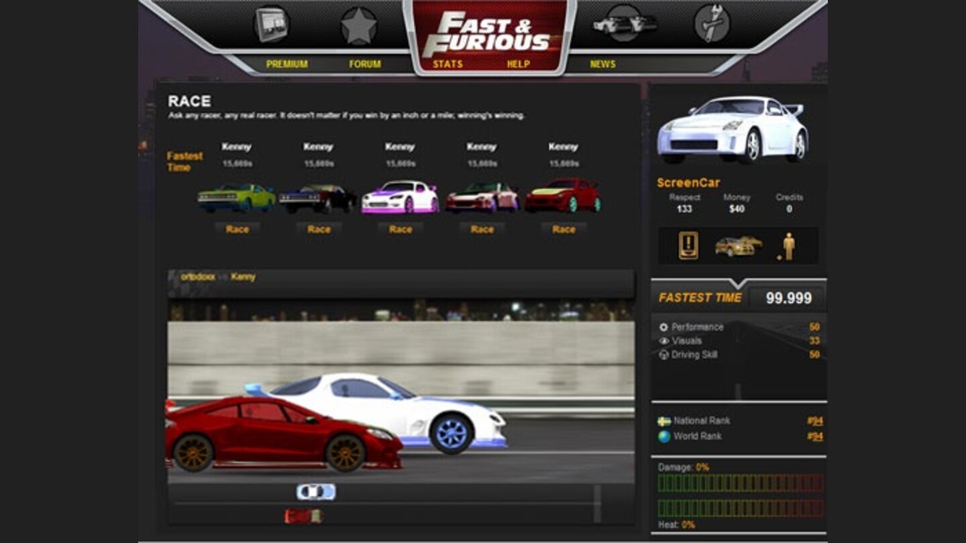Click the Performance stat value 50
The height and width of the screenshot is (543, 966).
[x=814, y=327]
